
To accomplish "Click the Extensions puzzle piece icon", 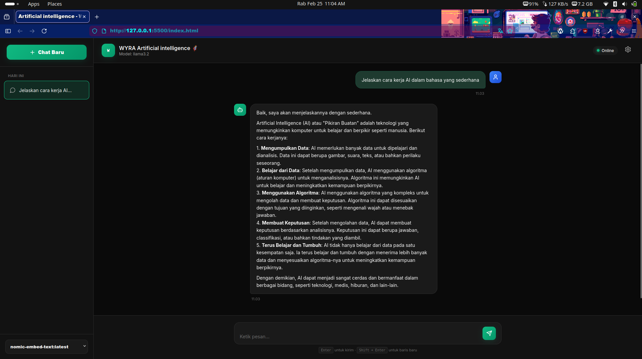I will (572, 31).
